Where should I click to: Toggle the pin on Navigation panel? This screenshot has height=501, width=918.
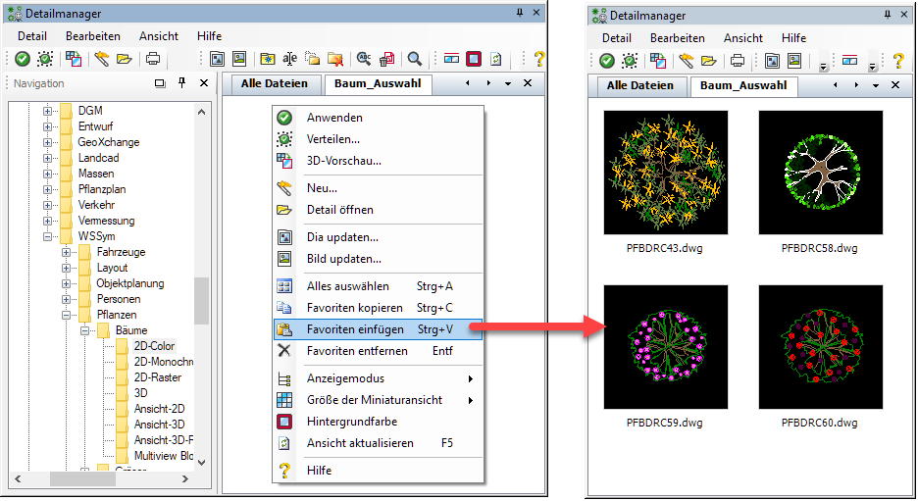(x=181, y=83)
